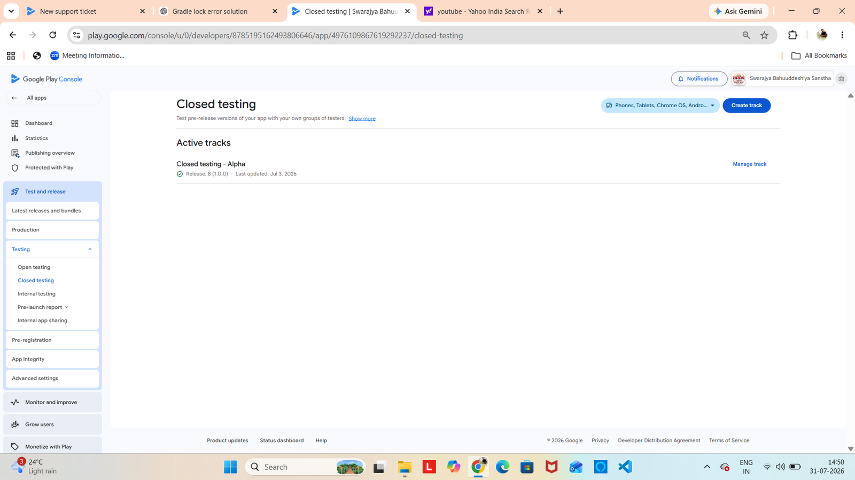The width and height of the screenshot is (855, 480).
Task: Click the browser address bar URL
Action: (x=275, y=35)
